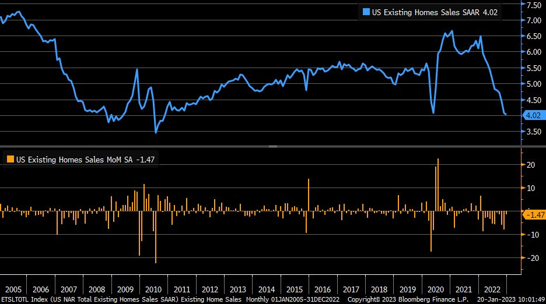
Task: Click the panel divider handle between charts
Action: click(273, 147)
